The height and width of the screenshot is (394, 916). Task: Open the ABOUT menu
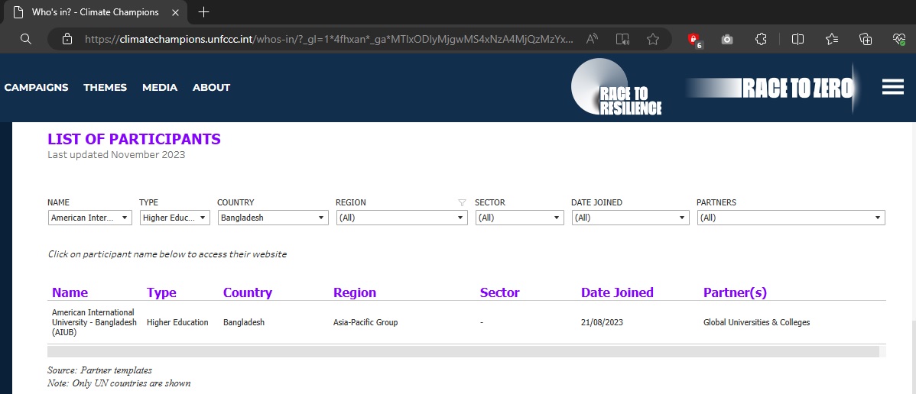click(x=212, y=88)
